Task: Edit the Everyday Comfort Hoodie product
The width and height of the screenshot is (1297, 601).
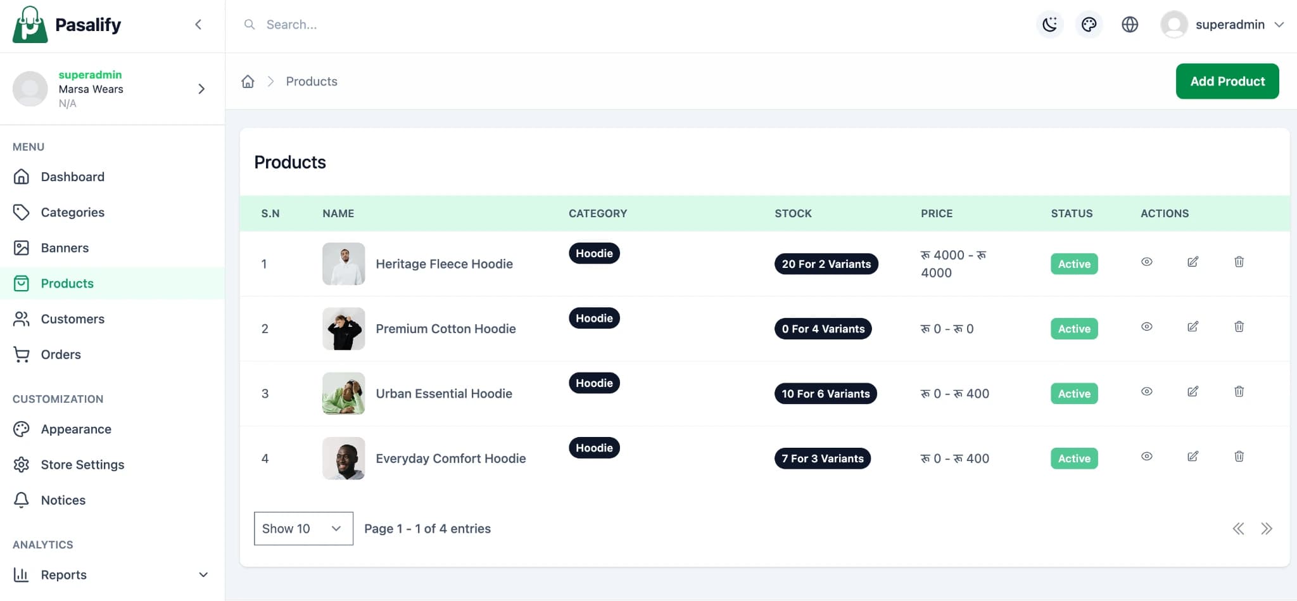Action: (x=1193, y=456)
